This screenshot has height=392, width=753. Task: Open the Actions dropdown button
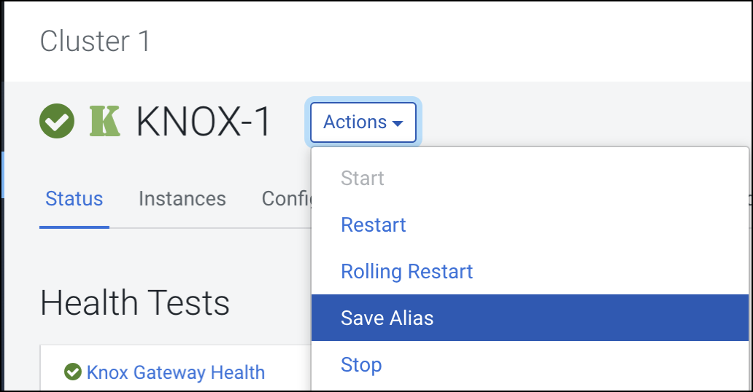point(363,122)
